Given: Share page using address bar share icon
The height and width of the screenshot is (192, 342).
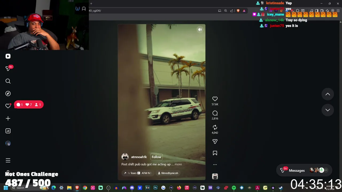Looking at the screenshot, I should pos(232,11).
